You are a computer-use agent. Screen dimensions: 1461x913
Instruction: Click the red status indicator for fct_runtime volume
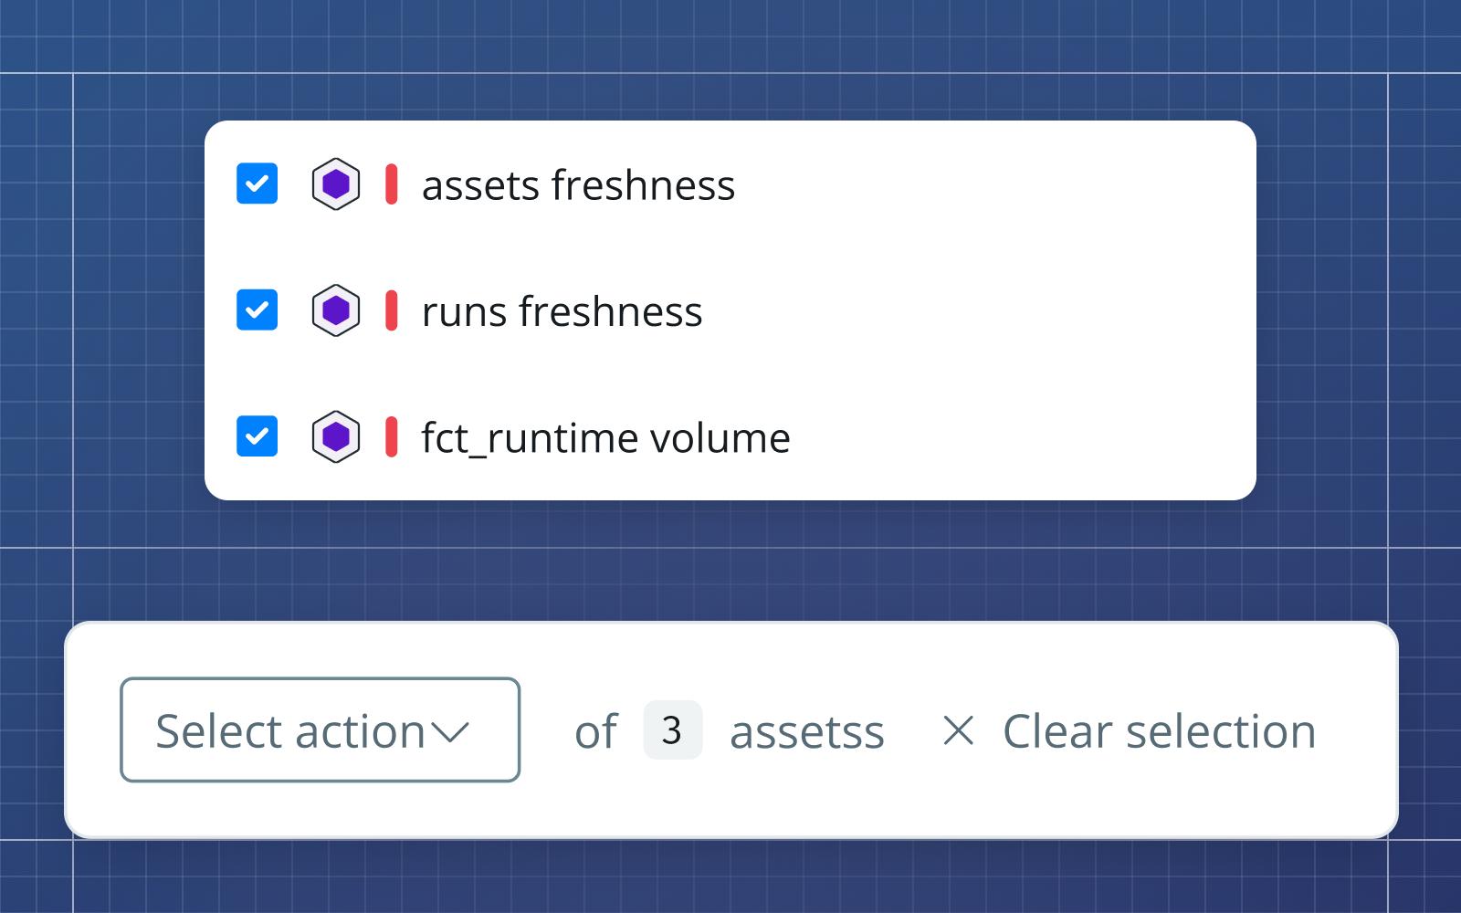click(x=392, y=437)
